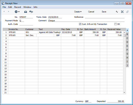This screenshot has height=105, width=133.
Task: Save the receipt
Action: tap(104, 12)
